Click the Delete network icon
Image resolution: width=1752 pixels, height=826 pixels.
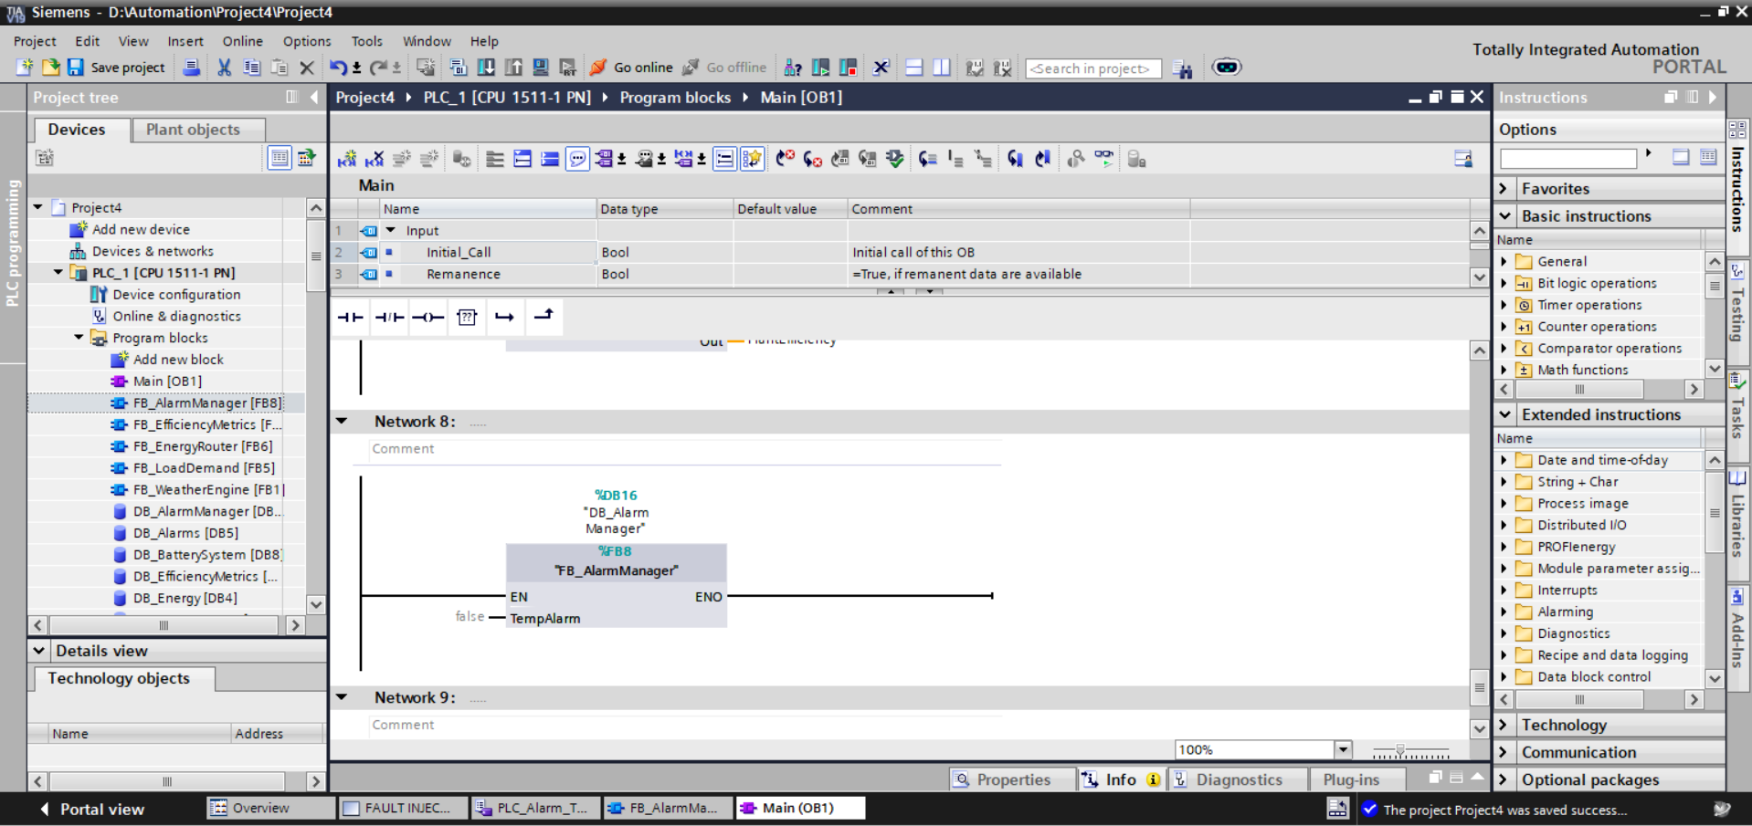(375, 160)
